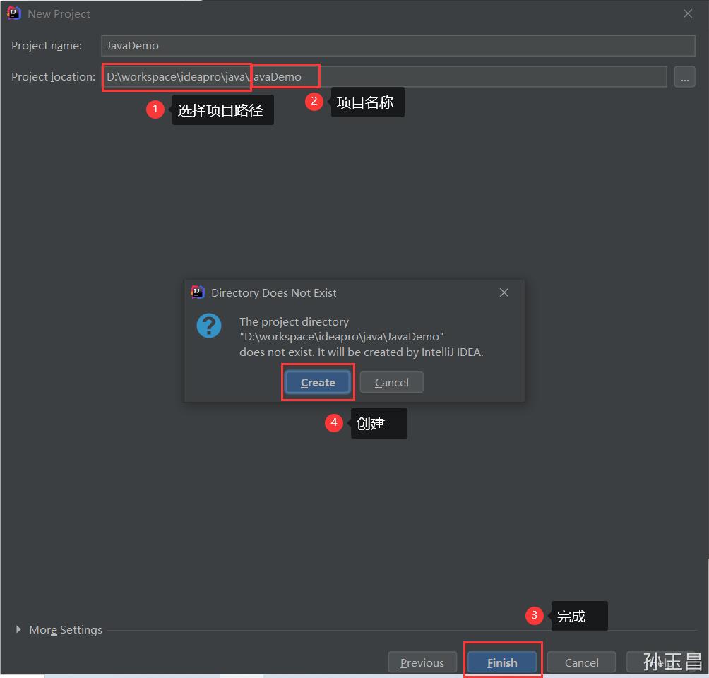Click the underlined Create mnemonic button in the dialog

coord(317,382)
